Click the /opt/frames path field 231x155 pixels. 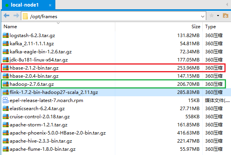click(113, 16)
